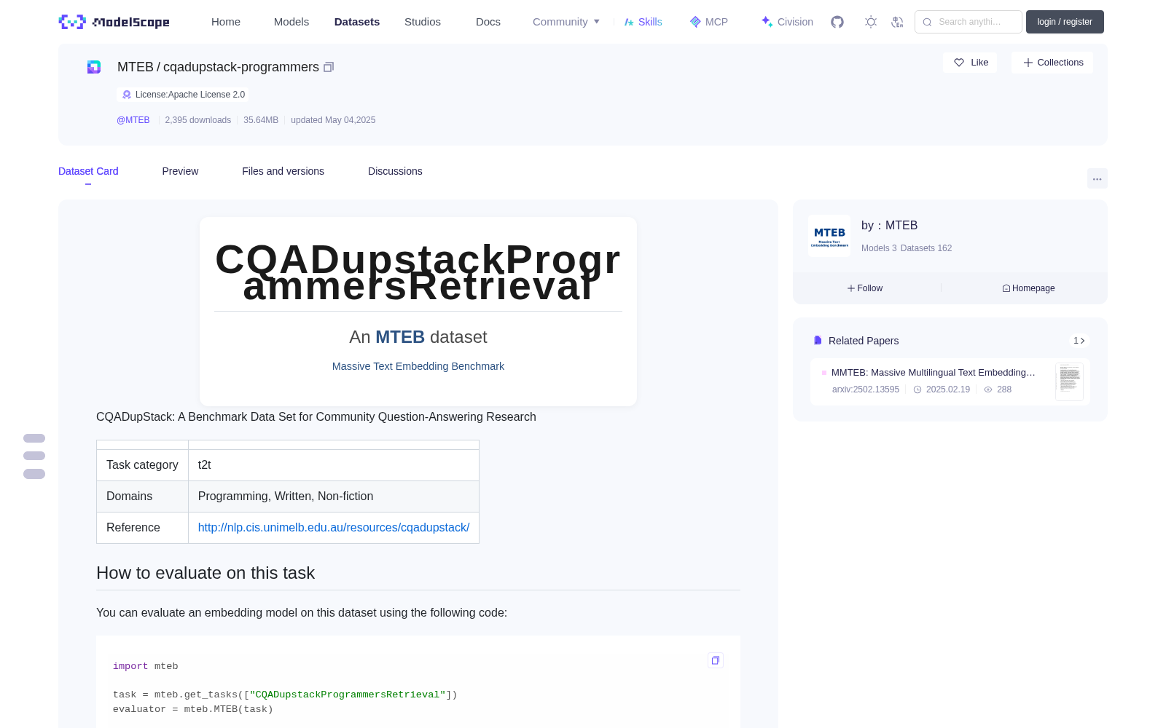Image resolution: width=1166 pixels, height=728 pixels.
Task: Click 'Datasets 162' count text
Action: pos(926,248)
